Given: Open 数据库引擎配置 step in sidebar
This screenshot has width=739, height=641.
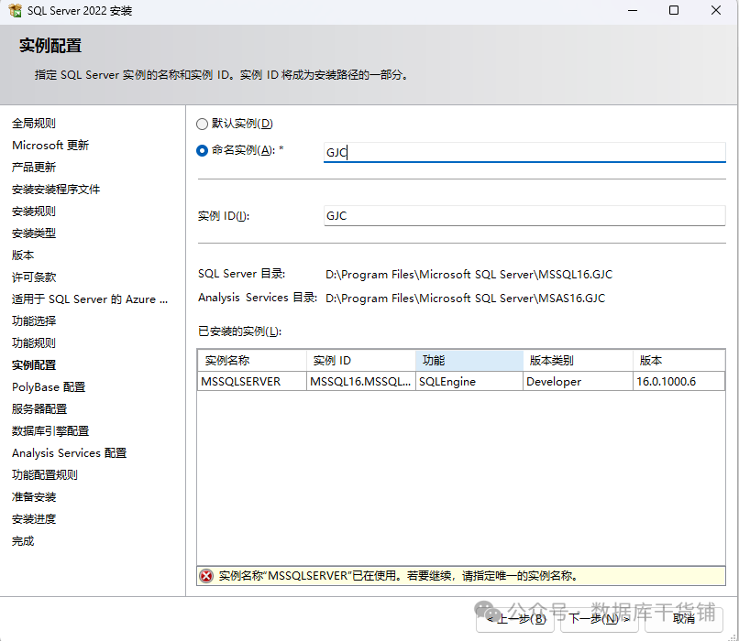Looking at the screenshot, I should click(50, 431).
